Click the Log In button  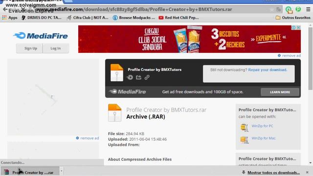pos(56,48)
